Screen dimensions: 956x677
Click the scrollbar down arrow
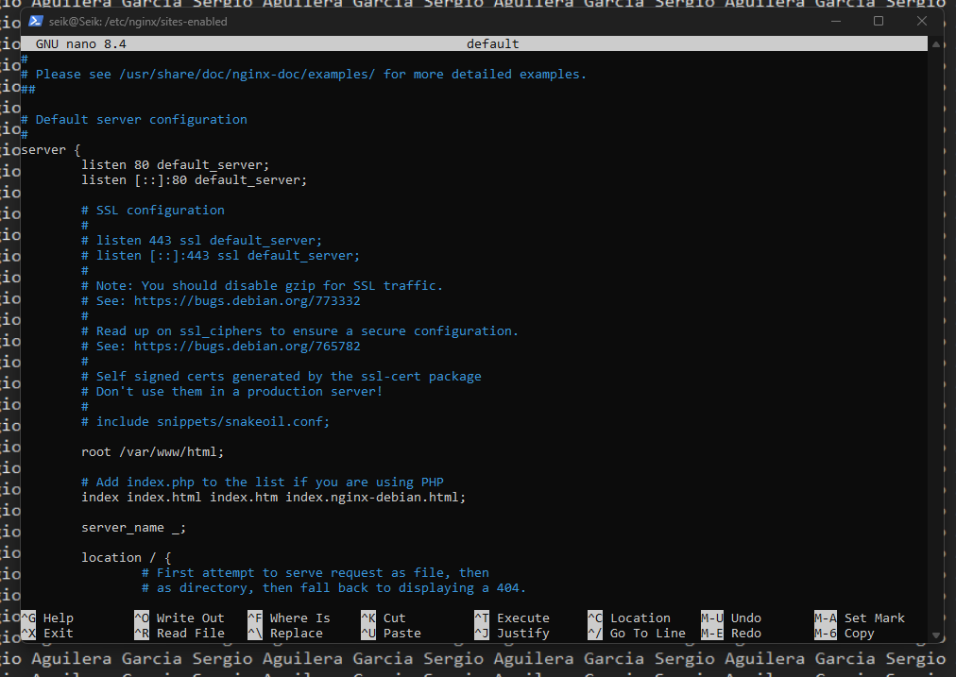(x=935, y=635)
